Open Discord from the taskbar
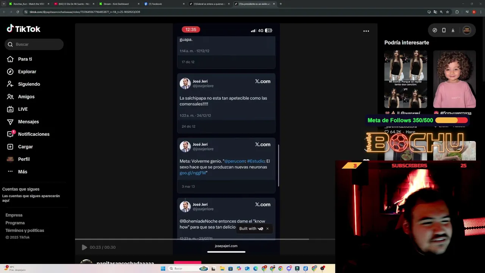Image resolution: width=485 pixels, height=273 pixels. 289,268
